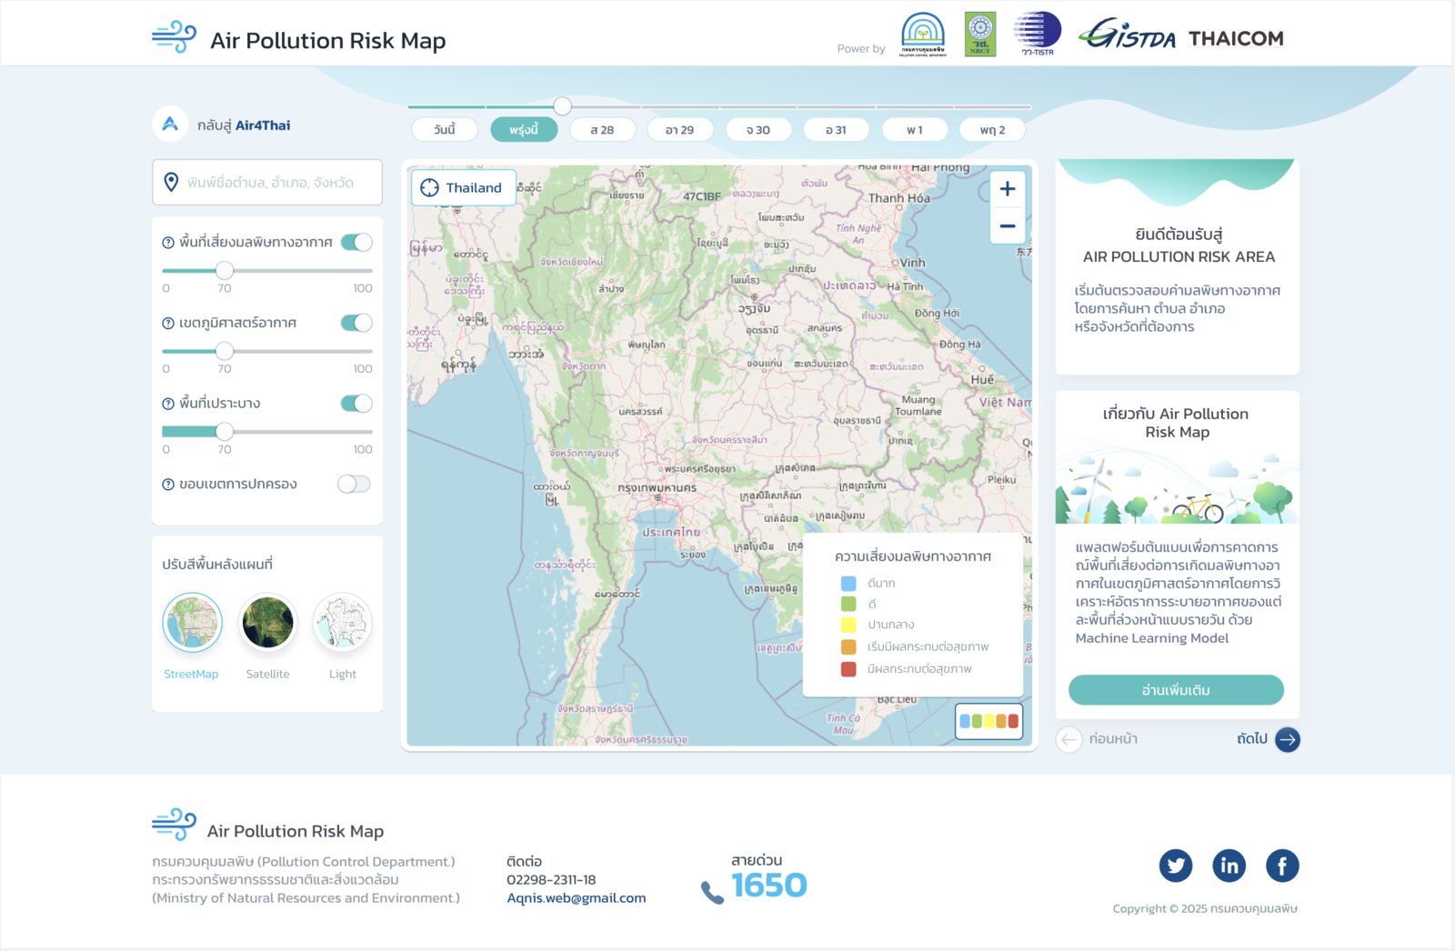1455x951 pixels.
Task: Select the พฤ 2 date tab
Action: coord(992,130)
